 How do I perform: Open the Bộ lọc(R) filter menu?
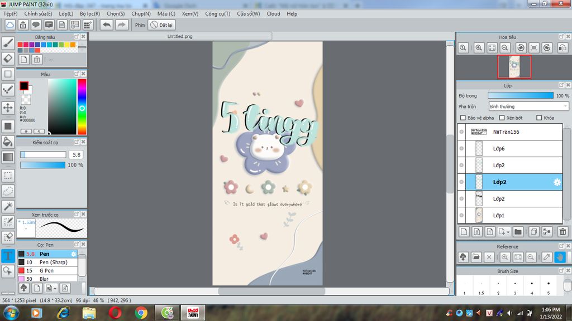click(90, 13)
